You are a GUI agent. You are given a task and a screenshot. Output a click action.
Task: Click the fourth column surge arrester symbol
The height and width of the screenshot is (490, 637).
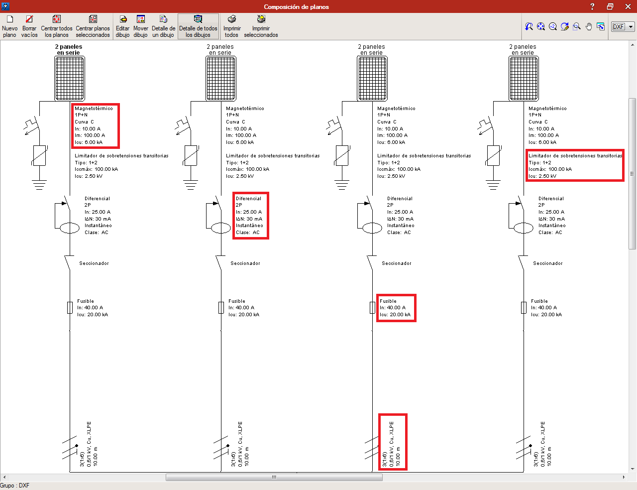click(494, 155)
